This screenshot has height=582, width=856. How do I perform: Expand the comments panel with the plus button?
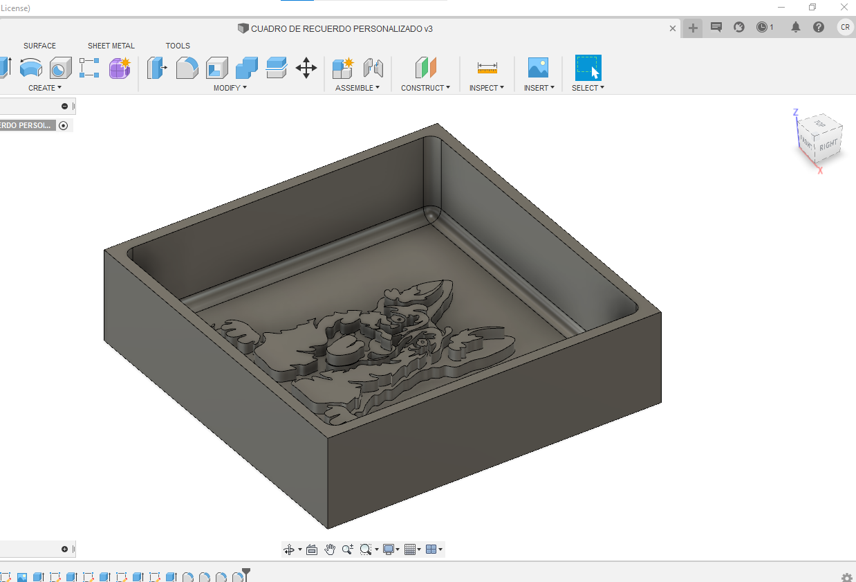pos(65,549)
